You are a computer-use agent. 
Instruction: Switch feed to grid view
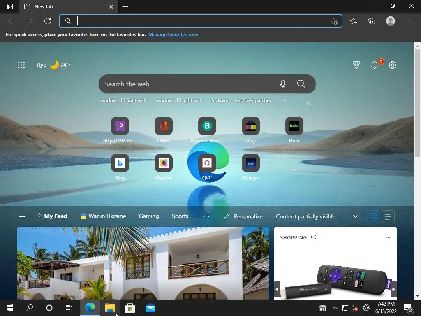pos(373,216)
